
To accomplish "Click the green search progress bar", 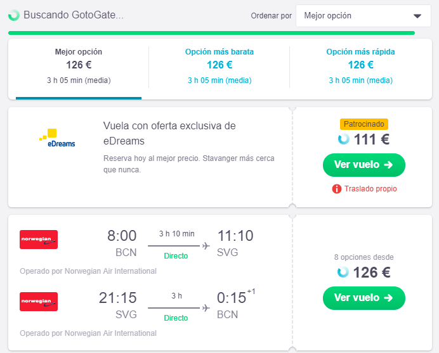I will click(211, 32).
